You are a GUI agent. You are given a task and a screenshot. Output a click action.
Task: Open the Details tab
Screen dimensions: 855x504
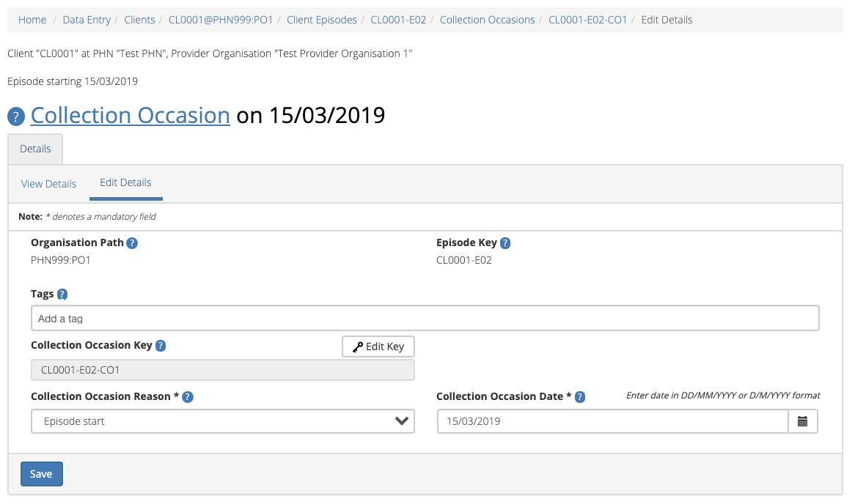point(35,149)
